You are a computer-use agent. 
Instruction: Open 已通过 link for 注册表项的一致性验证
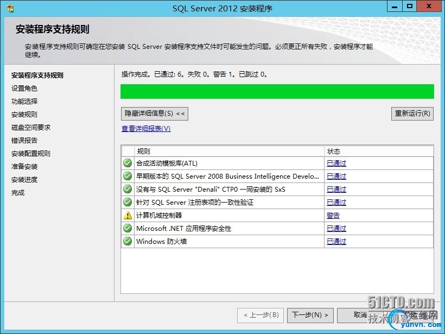click(x=336, y=203)
